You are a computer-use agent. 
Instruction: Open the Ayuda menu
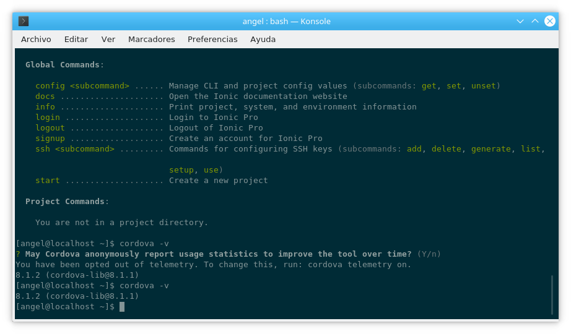coord(263,40)
